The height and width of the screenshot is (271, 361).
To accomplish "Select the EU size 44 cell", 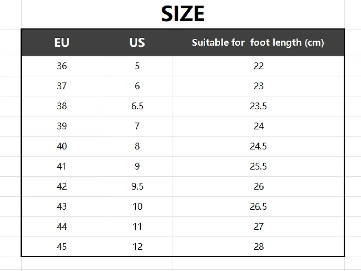I will point(62,227).
